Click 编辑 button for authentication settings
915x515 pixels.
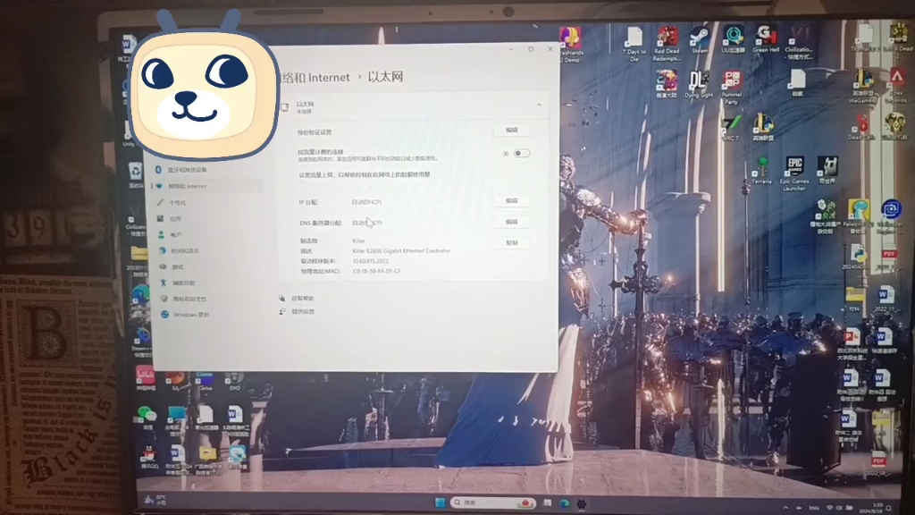tap(512, 131)
